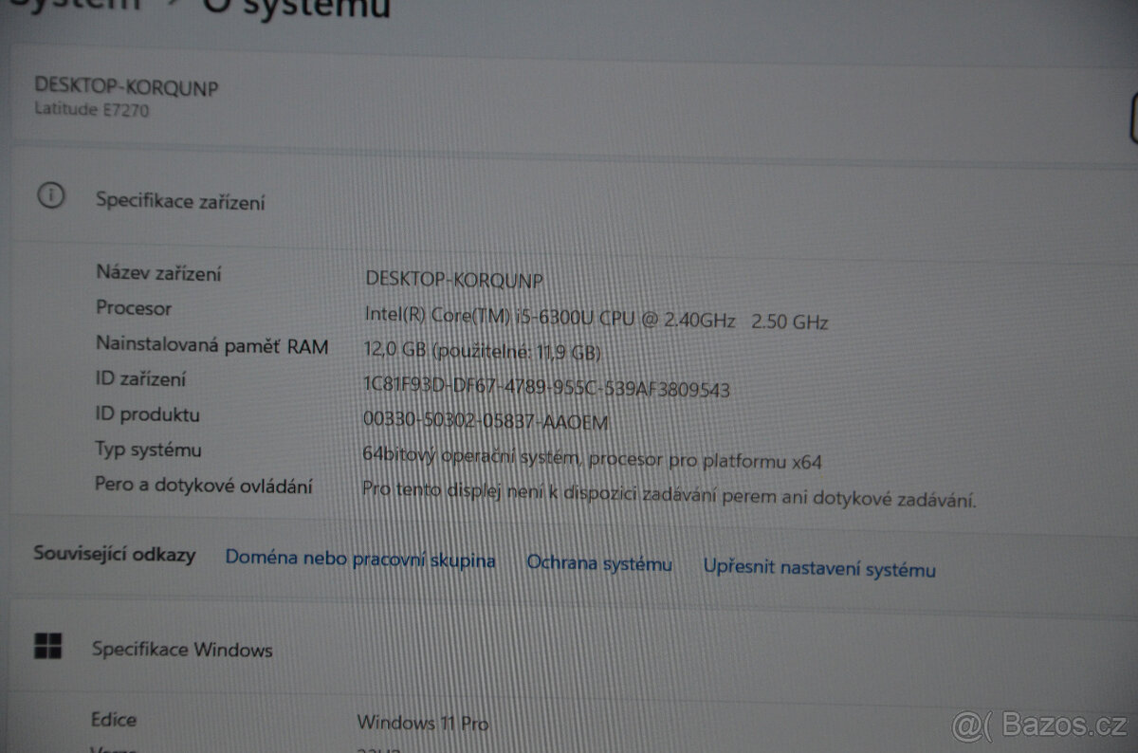Open Upřesnit nastavení systému
Viewport: 1138px width, 753px height.
pyautogui.click(x=819, y=569)
